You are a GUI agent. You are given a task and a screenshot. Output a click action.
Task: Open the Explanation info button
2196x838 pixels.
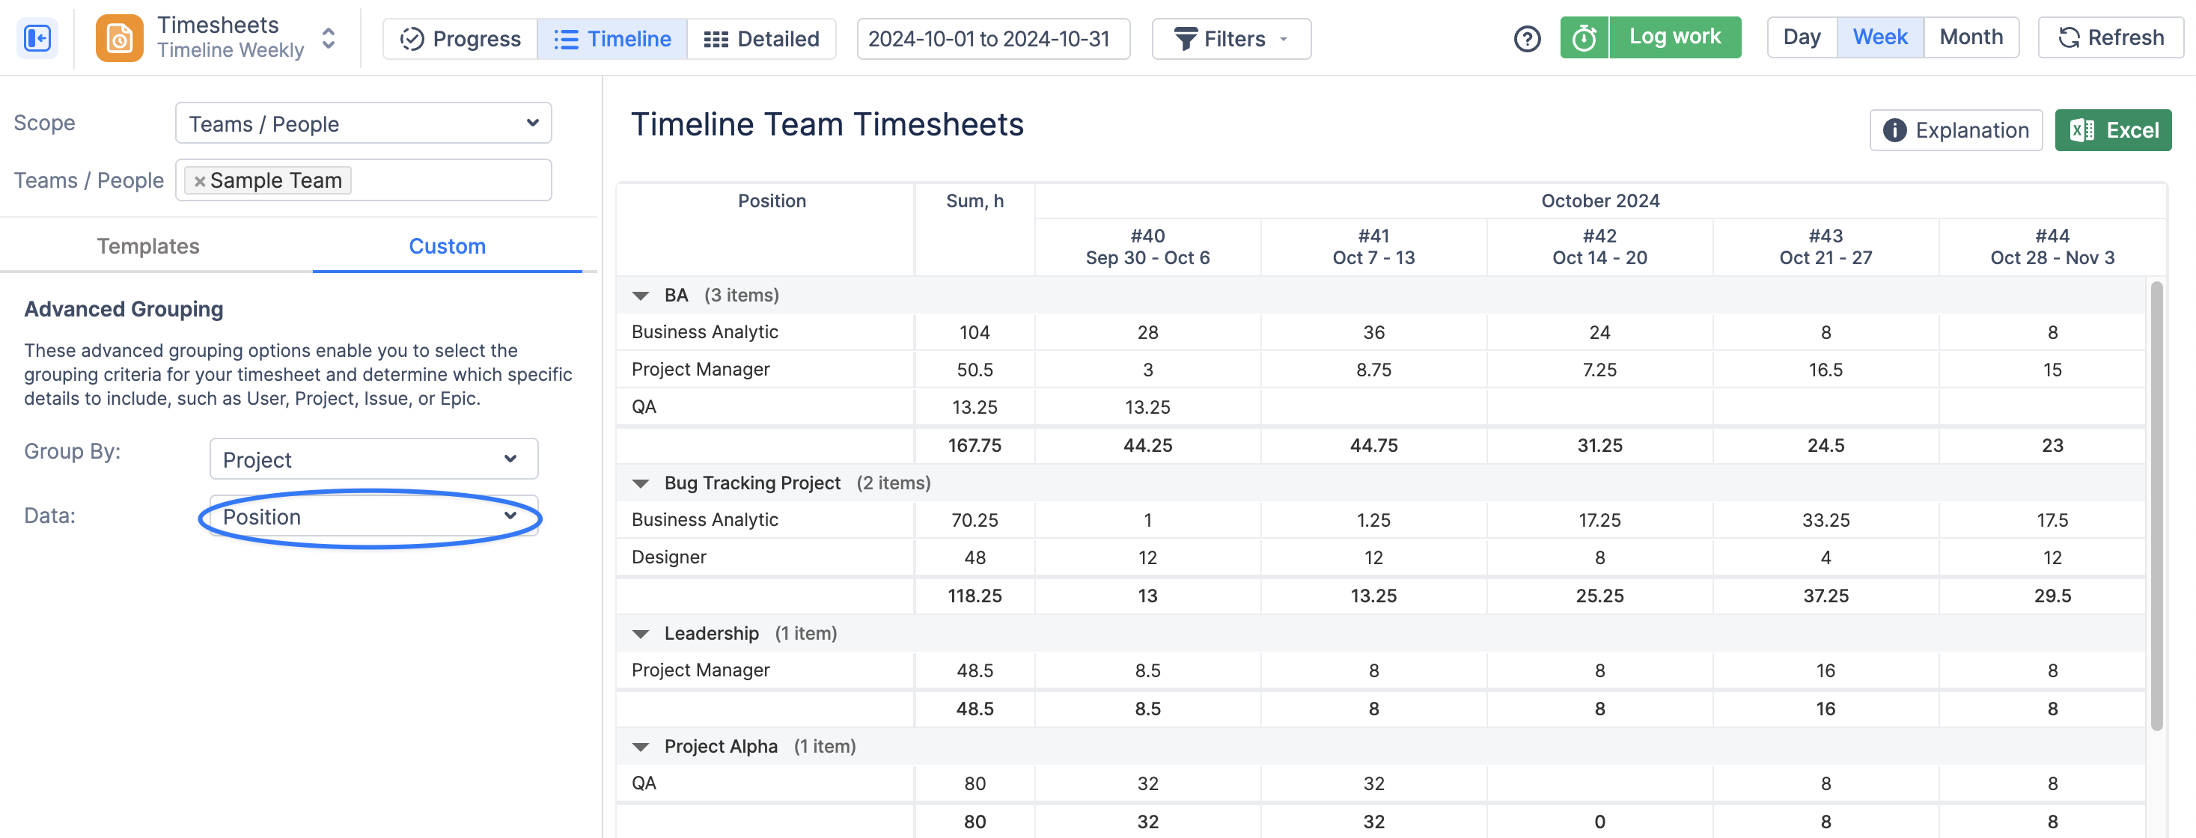(1956, 130)
